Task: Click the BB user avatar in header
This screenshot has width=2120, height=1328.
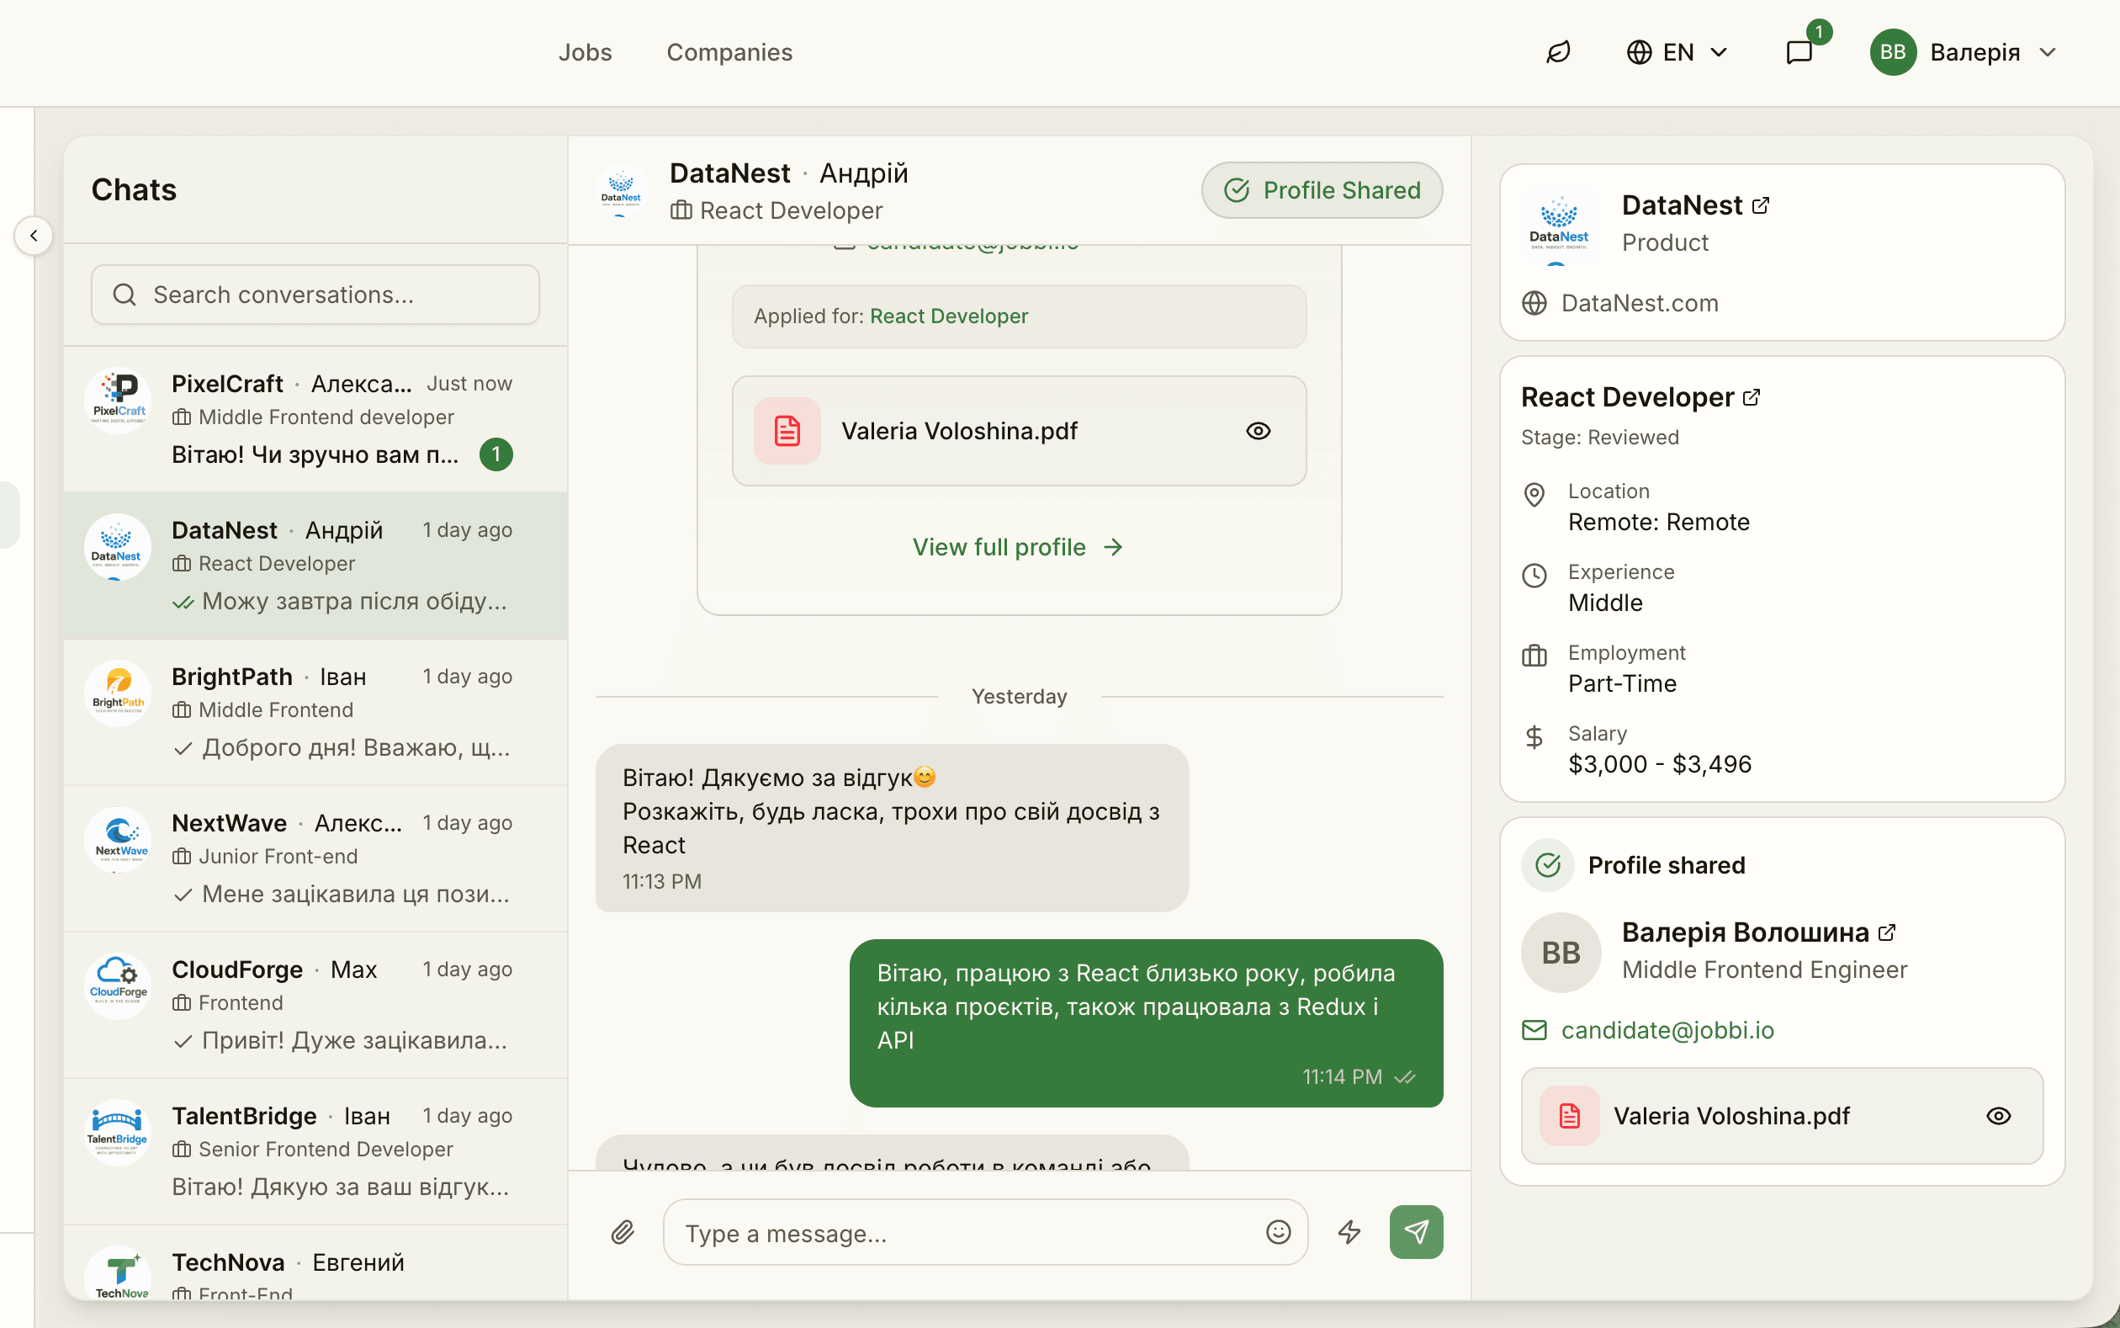Action: (x=1893, y=52)
